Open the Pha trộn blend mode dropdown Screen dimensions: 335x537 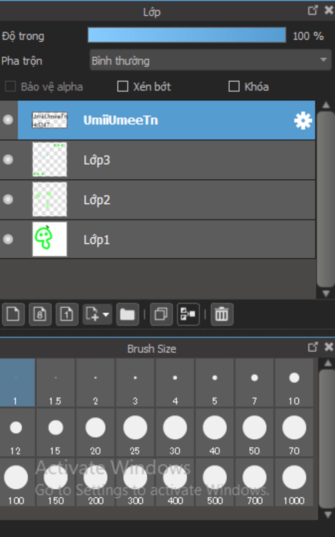pos(210,60)
